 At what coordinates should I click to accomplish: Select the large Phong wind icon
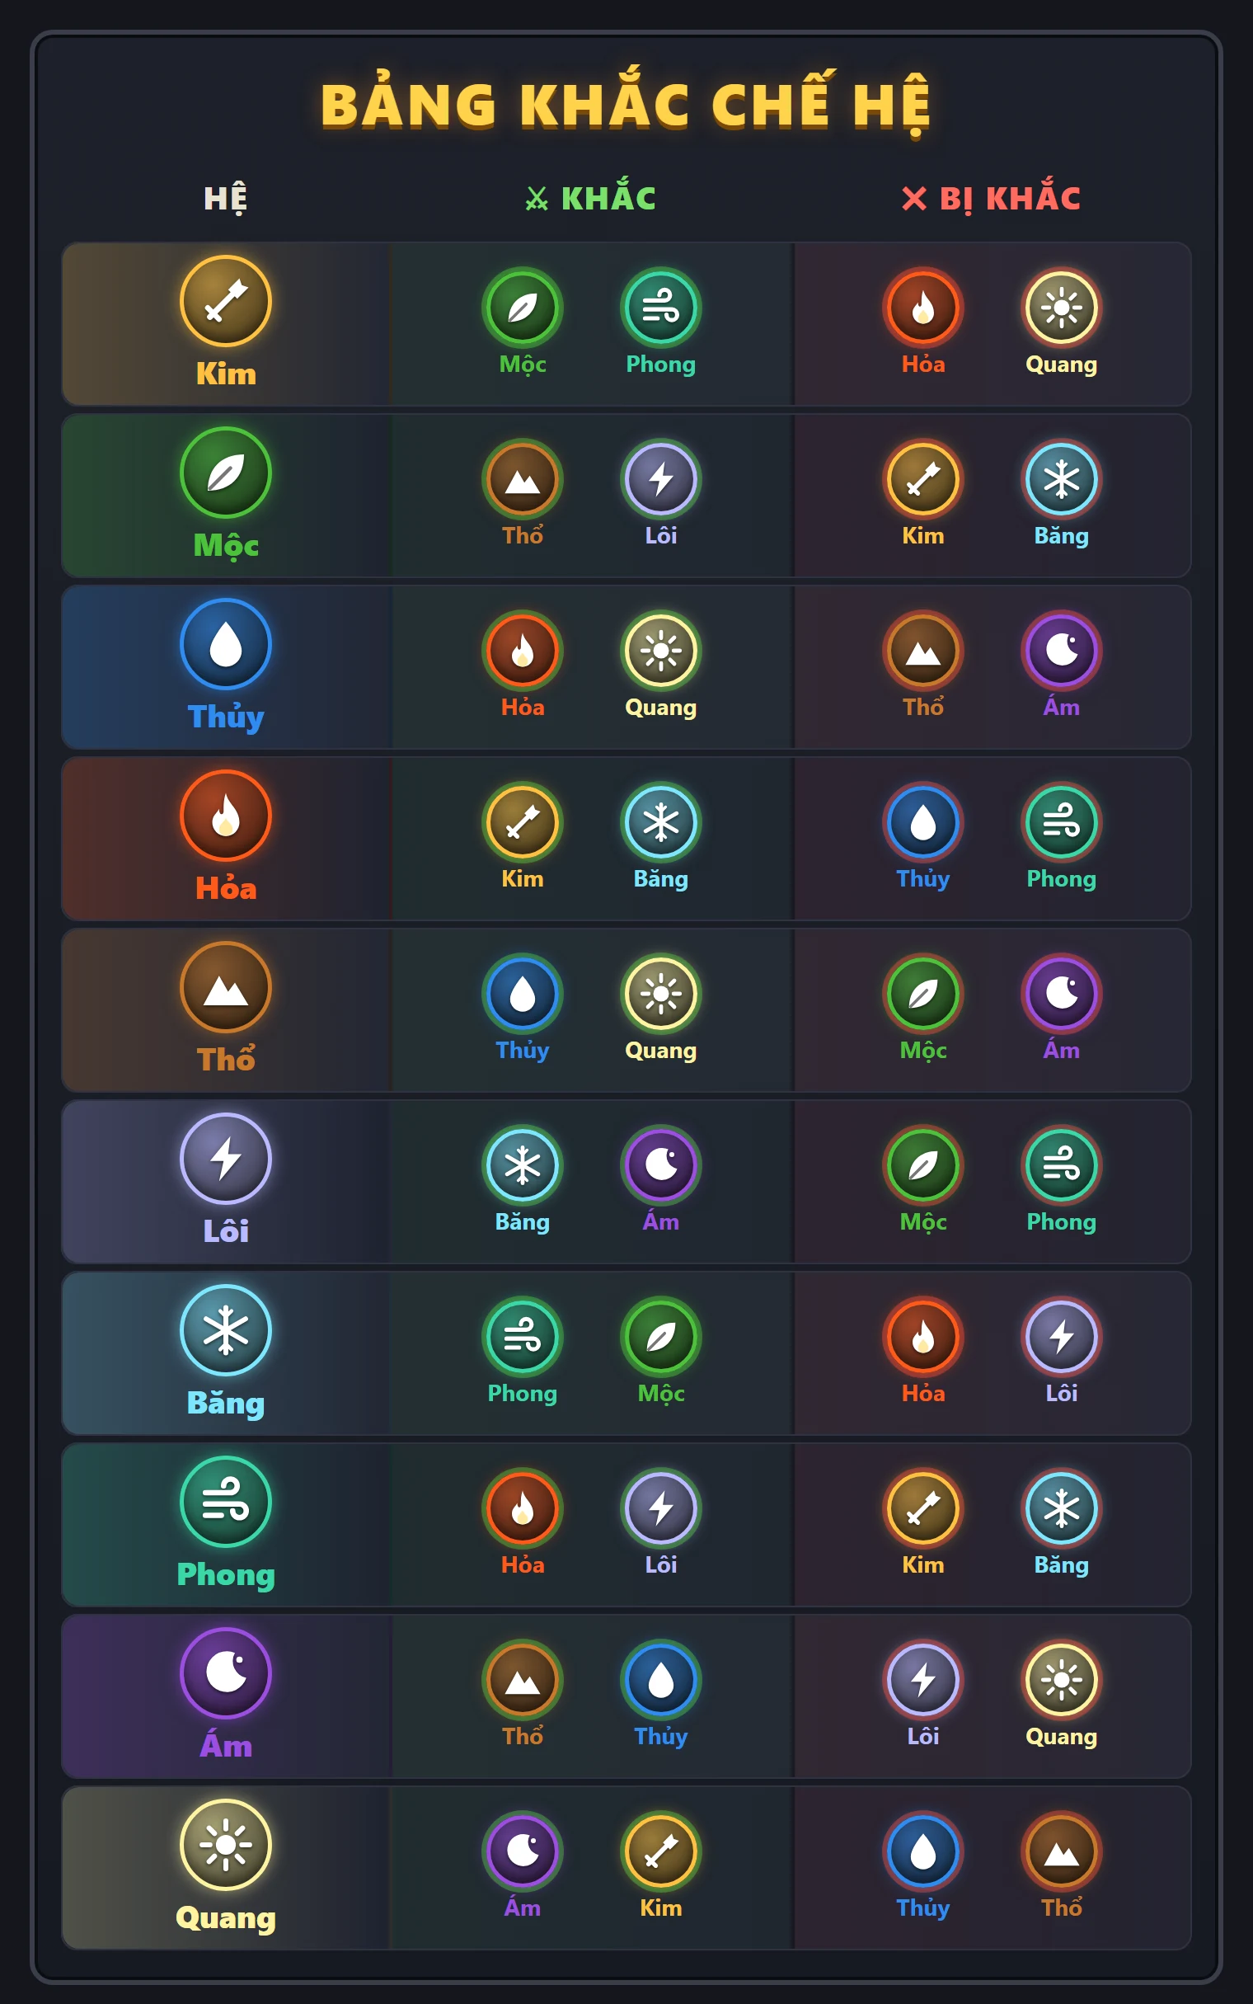225,1502
